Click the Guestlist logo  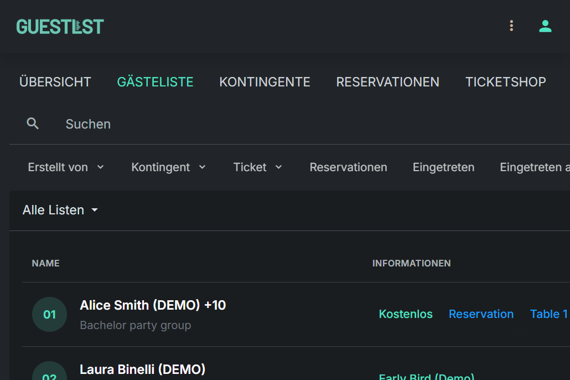pos(60,27)
